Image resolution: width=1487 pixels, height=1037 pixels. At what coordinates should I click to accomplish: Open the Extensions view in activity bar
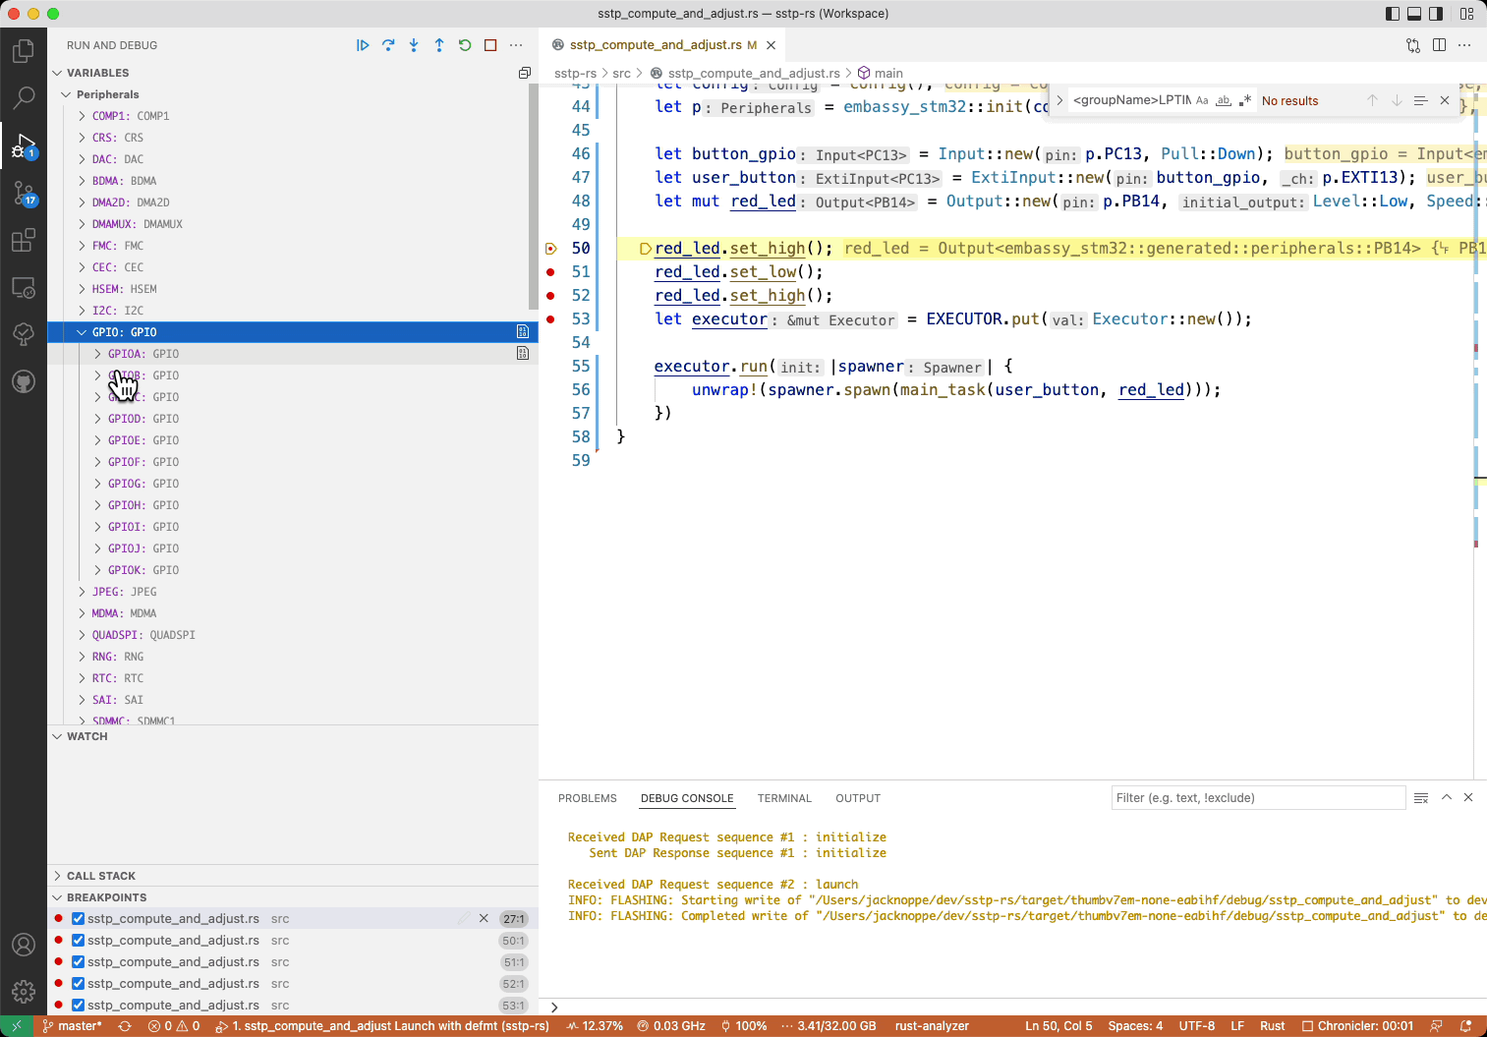(24, 240)
